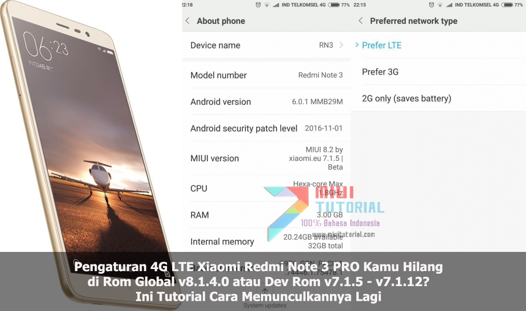Tap 22:15 clock in status bar
This screenshot has width=526, height=311.
359,5
